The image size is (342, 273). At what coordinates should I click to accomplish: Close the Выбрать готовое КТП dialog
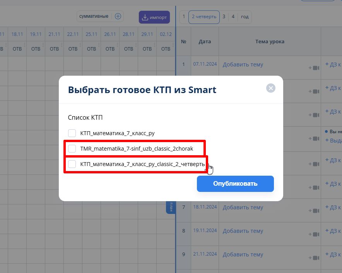271,88
